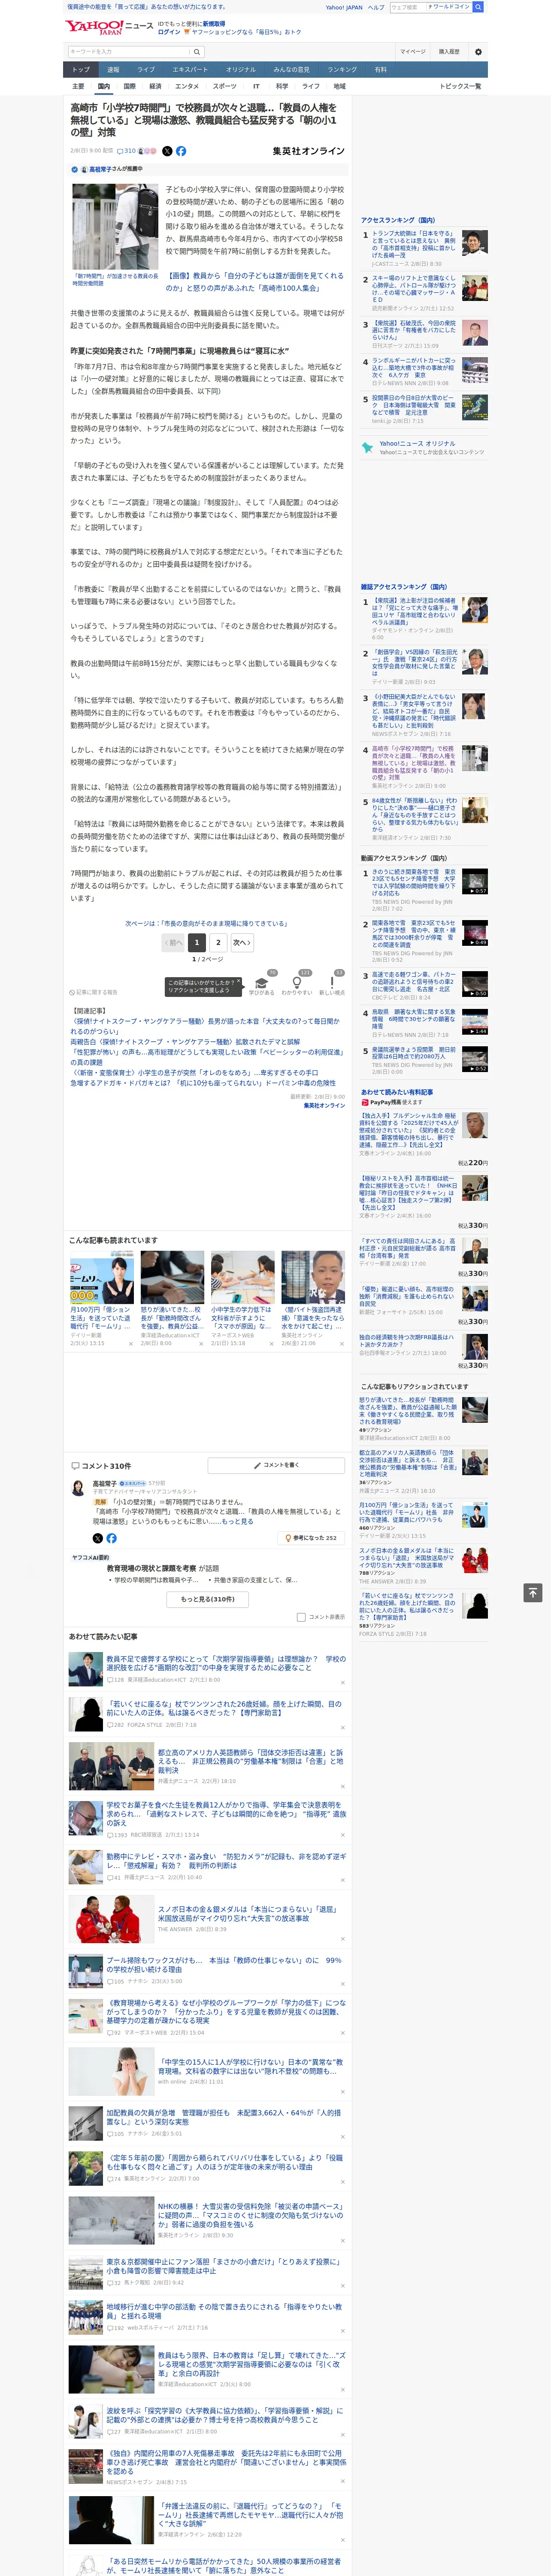Select the スポーツ category
This screenshot has width=551, height=2576.
[225, 86]
